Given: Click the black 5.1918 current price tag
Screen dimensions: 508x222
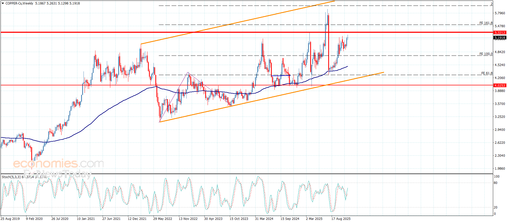Looking at the screenshot, I should click(500, 38).
